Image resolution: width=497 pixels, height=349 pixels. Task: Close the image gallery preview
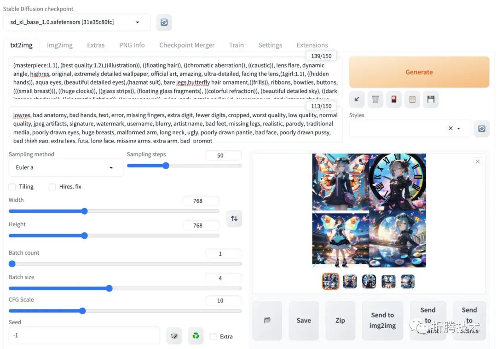pos(478,162)
